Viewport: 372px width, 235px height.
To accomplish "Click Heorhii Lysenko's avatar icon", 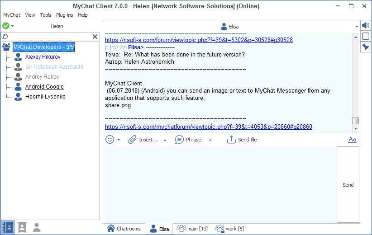I will [x=18, y=97].
